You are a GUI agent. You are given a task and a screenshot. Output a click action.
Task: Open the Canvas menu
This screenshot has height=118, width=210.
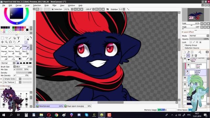pyautogui.click(x=18, y=5)
